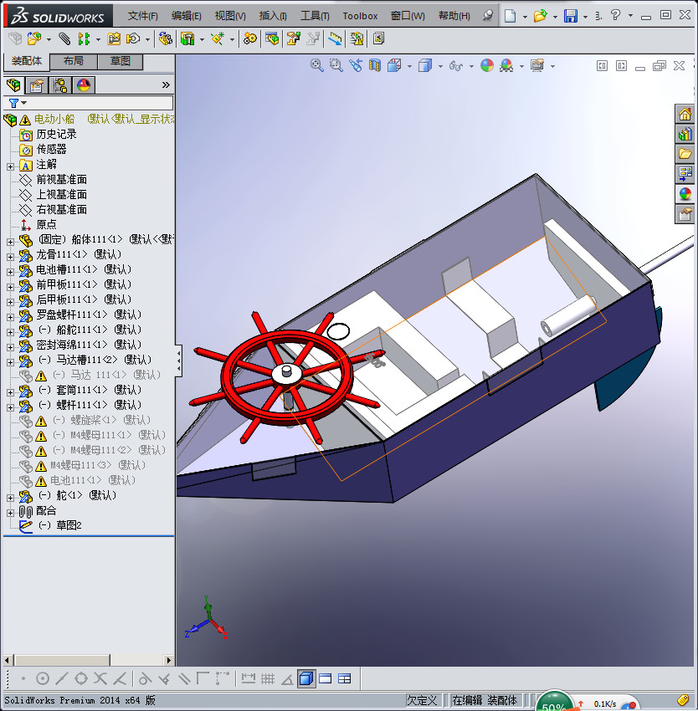Open the PropertyManager tab icon

(x=36, y=85)
